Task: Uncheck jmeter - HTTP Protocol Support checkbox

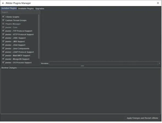Action: tap(3, 34)
